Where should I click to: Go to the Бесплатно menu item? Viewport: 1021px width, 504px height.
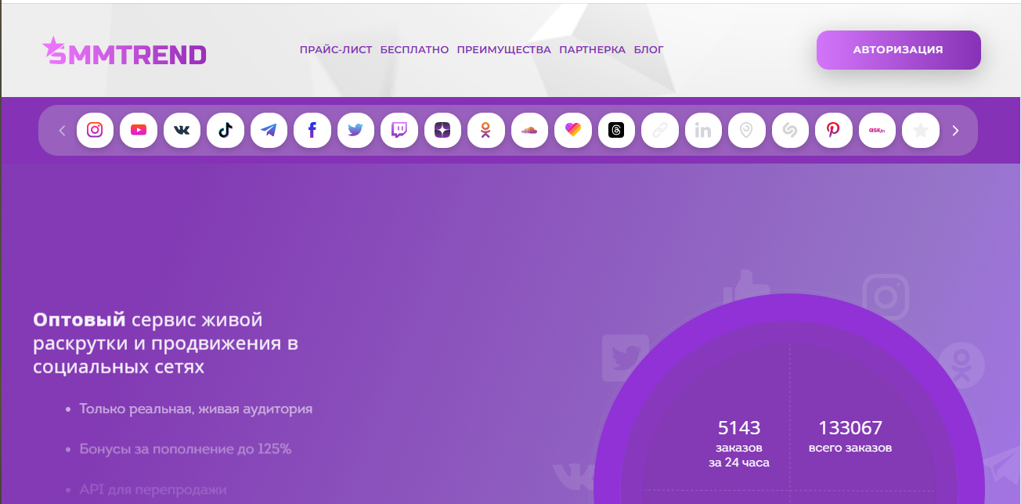(x=414, y=49)
